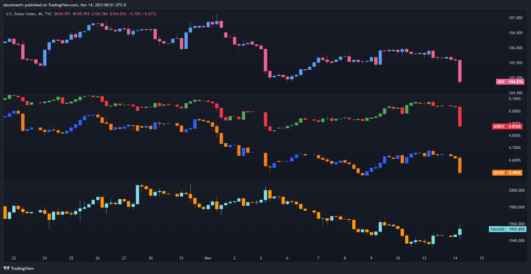
Task: Click the 23 date label on time axis
Action: coord(14,258)
